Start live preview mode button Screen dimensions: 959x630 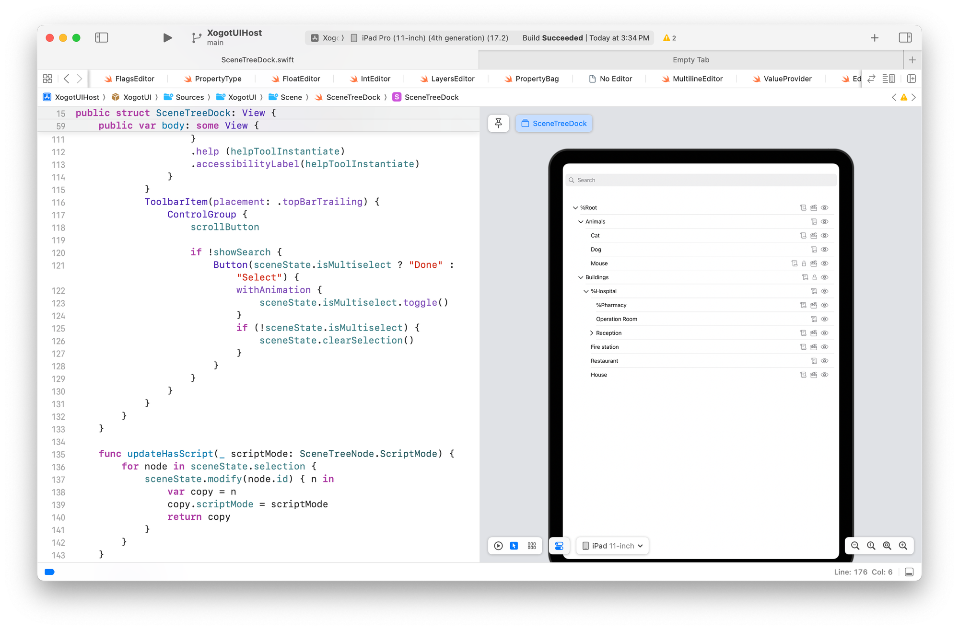point(498,546)
